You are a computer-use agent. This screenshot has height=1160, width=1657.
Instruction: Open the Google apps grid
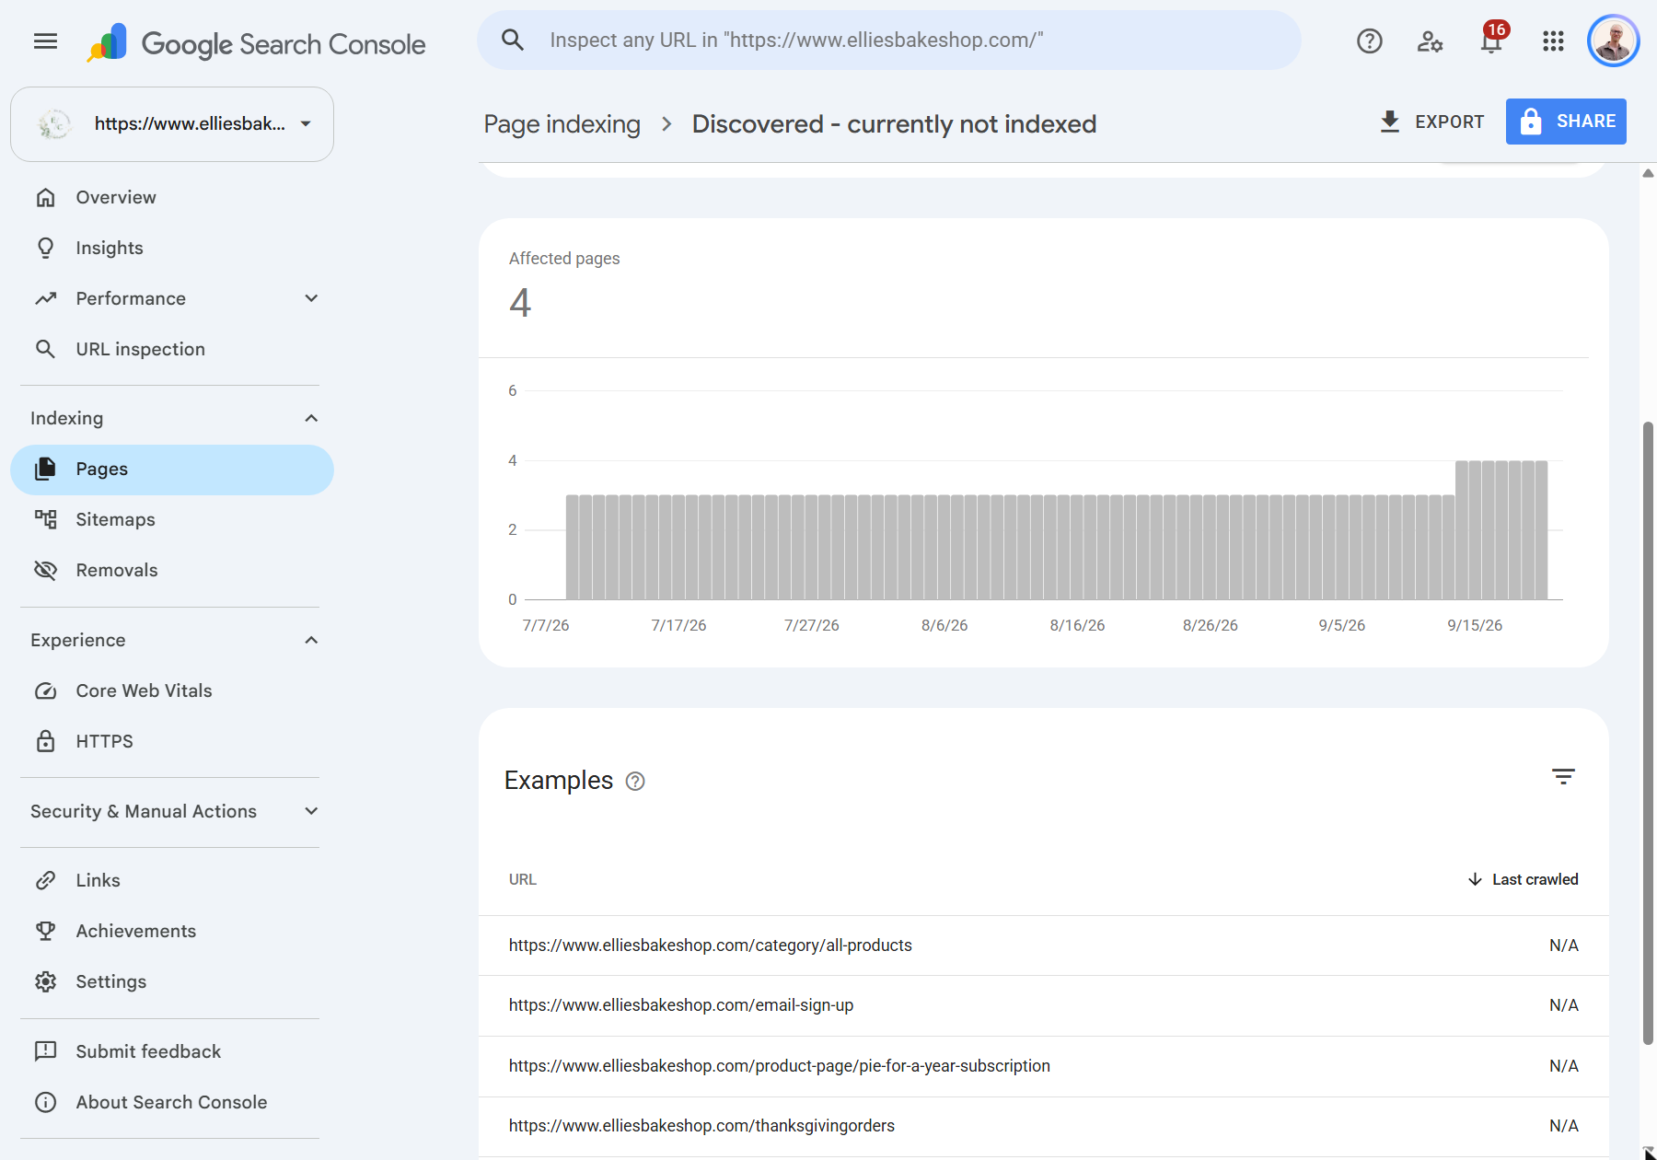click(x=1553, y=41)
